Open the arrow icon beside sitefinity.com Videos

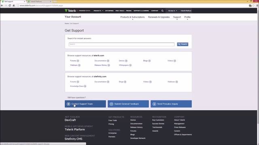tap(150, 82)
